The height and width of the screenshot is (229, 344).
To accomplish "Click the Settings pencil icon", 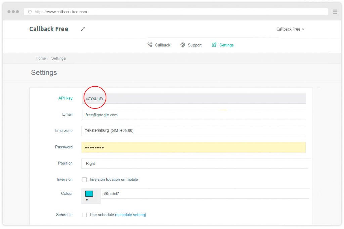I will point(213,45).
